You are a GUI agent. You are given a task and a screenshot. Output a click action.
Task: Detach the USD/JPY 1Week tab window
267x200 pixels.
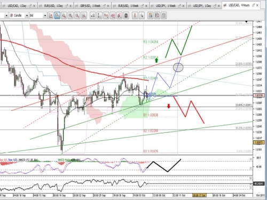[x=179, y=6]
